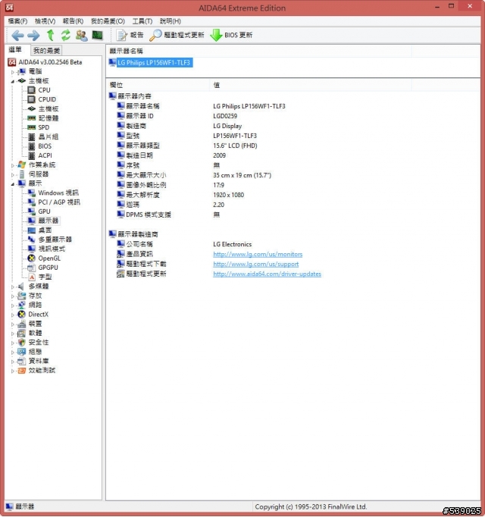
Task: Expand the 多媒體 multimedia tree node
Action: (13, 287)
